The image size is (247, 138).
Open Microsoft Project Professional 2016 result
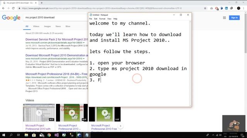(56, 74)
